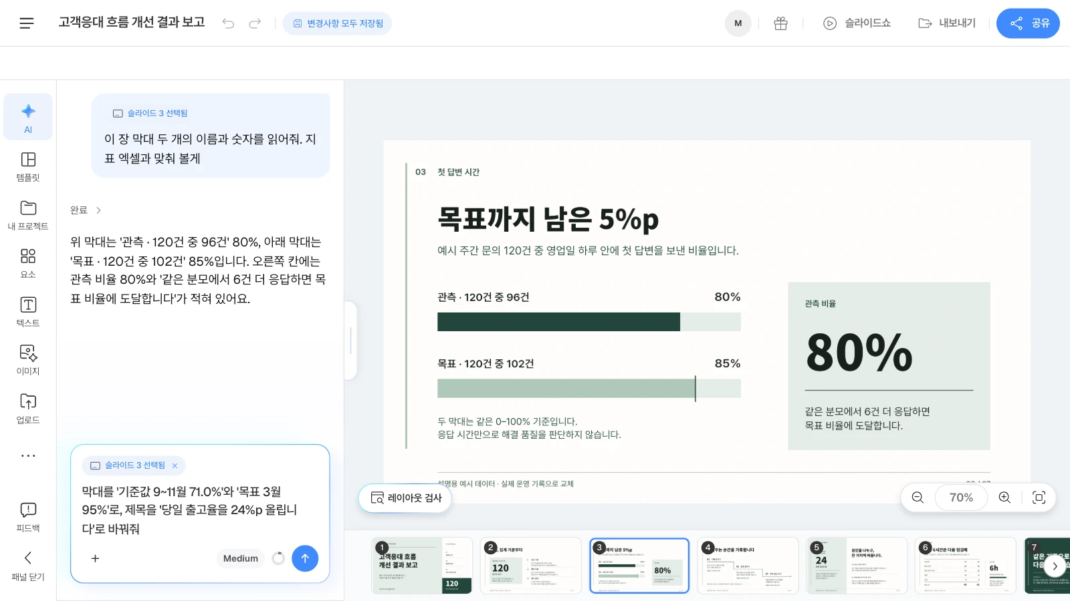Image resolution: width=1070 pixels, height=601 pixels.
Task: Open the 업로드 panel in sidebar
Action: 28,408
